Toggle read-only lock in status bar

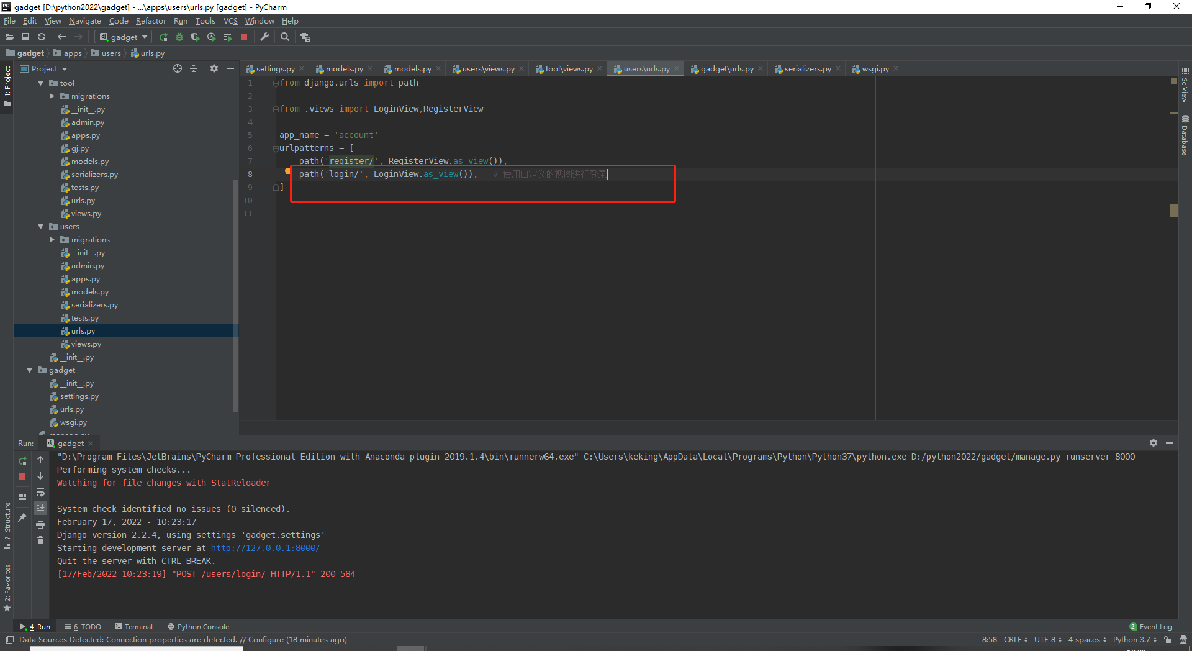click(x=1168, y=640)
